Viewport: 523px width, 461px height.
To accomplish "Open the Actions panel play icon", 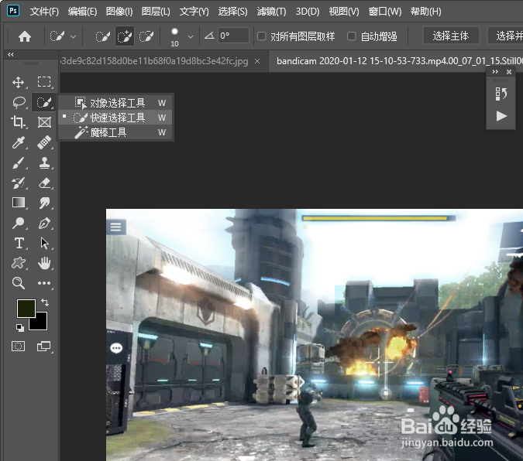I will (x=501, y=116).
